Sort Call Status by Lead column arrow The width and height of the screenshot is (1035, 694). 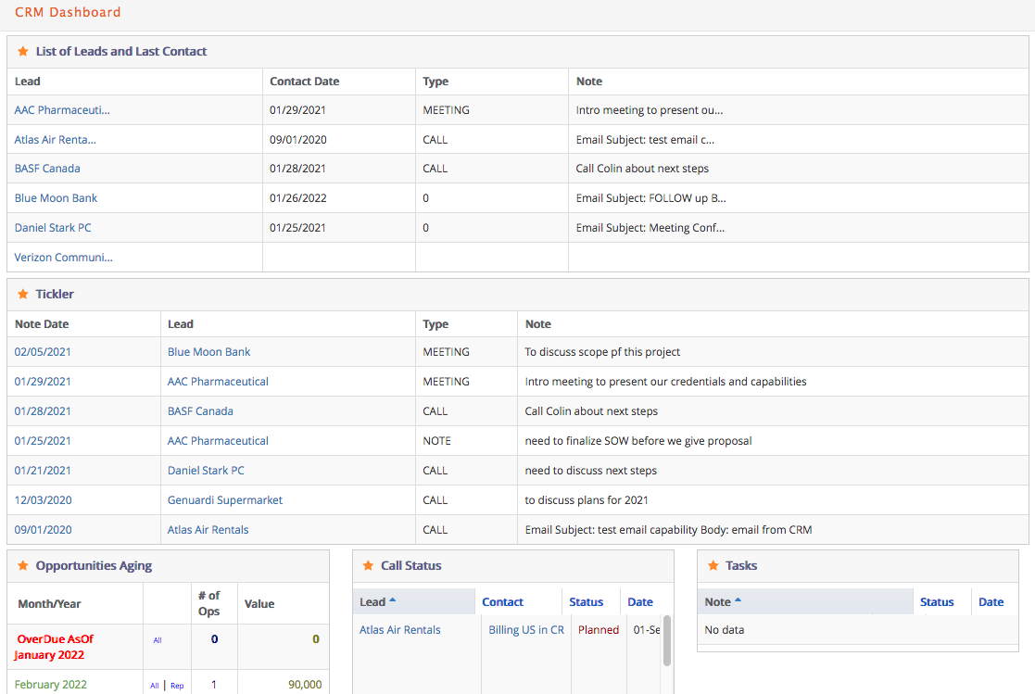point(393,600)
